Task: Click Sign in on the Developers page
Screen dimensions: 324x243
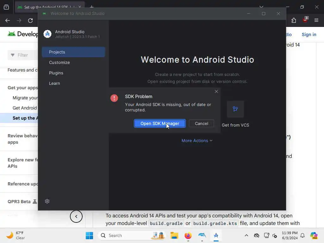Action: pyautogui.click(x=309, y=34)
